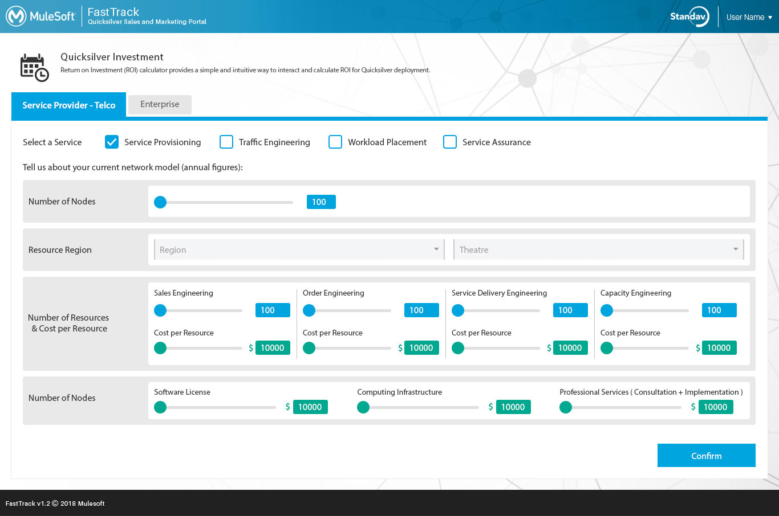779x516 pixels.
Task: Click the Computing Infrastructure slider handle
Action: pyautogui.click(x=363, y=407)
